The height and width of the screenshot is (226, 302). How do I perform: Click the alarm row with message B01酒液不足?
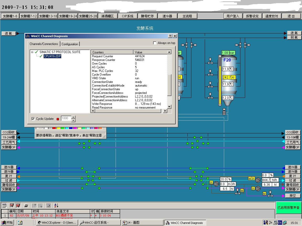coord(61,216)
